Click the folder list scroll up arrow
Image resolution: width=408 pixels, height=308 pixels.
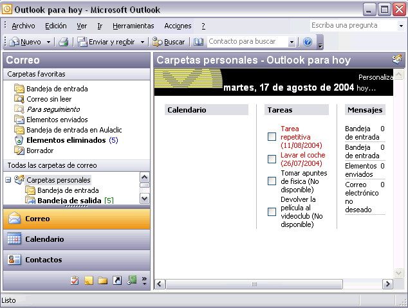click(x=144, y=177)
